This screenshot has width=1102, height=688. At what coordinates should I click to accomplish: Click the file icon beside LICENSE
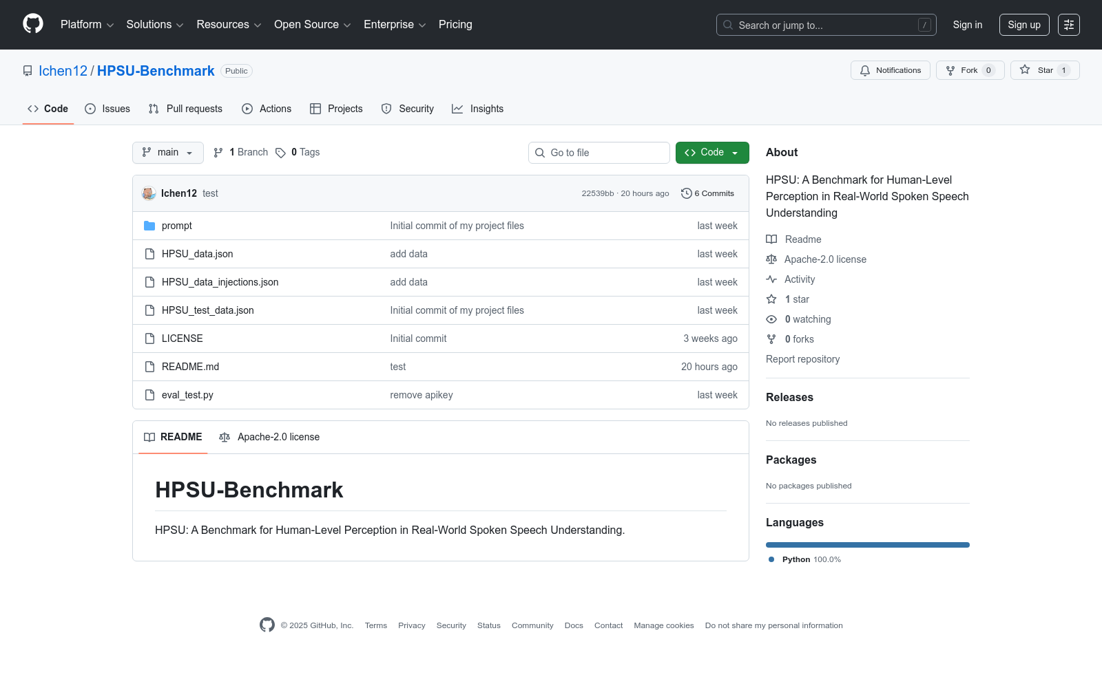click(x=149, y=338)
